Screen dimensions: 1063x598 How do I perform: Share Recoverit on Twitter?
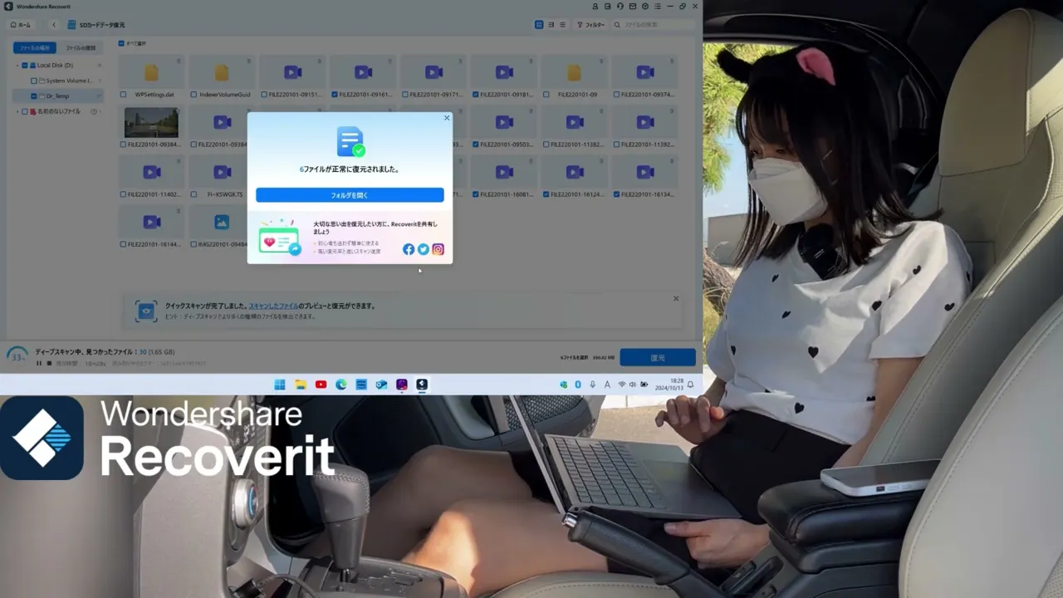424,249
